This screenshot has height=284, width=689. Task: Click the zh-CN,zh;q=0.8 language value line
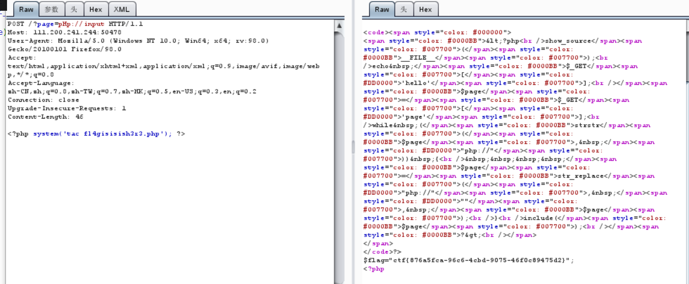tap(132, 91)
